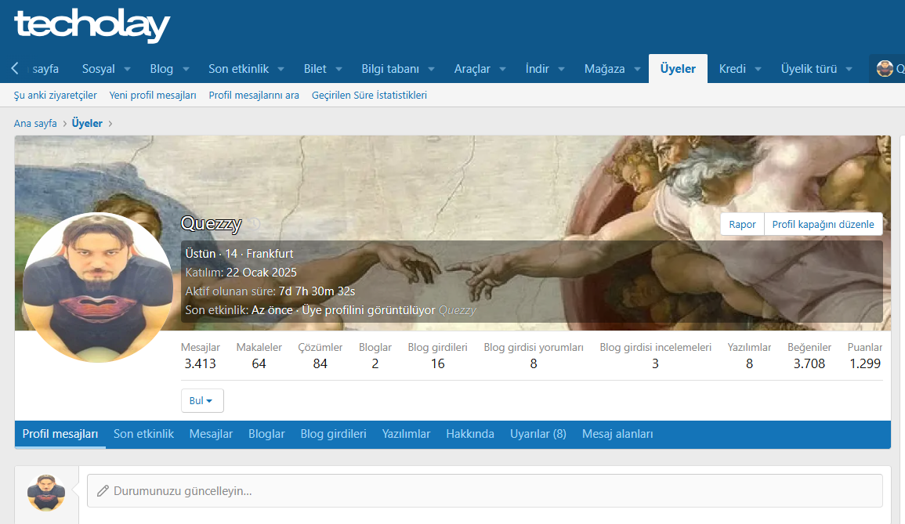Click the pencil icon in the status field
Viewport: 905px width, 524px height.
coord(103,491)
